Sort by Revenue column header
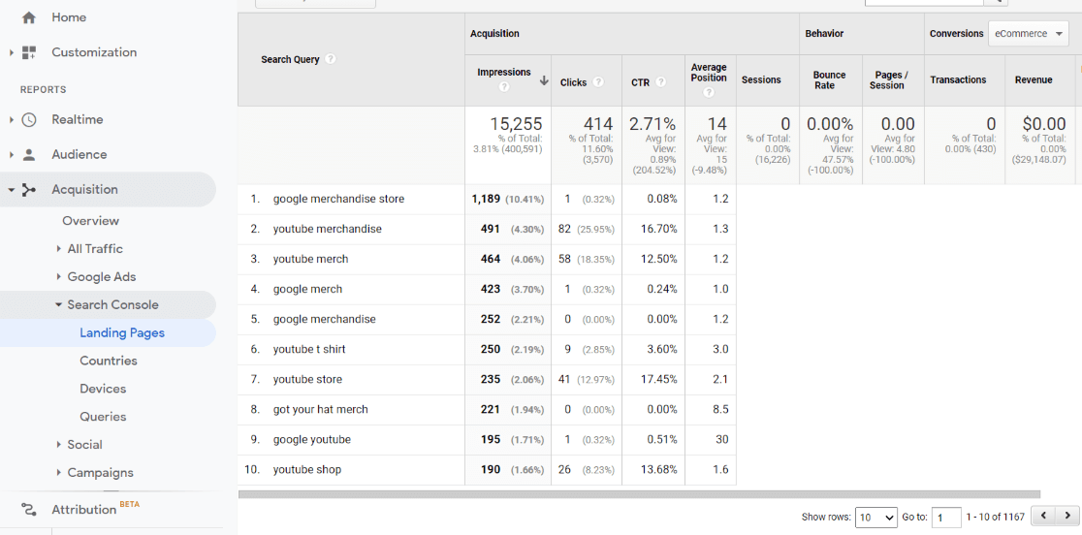This screenshot has height=535, width=1082. pos(1033,80)
